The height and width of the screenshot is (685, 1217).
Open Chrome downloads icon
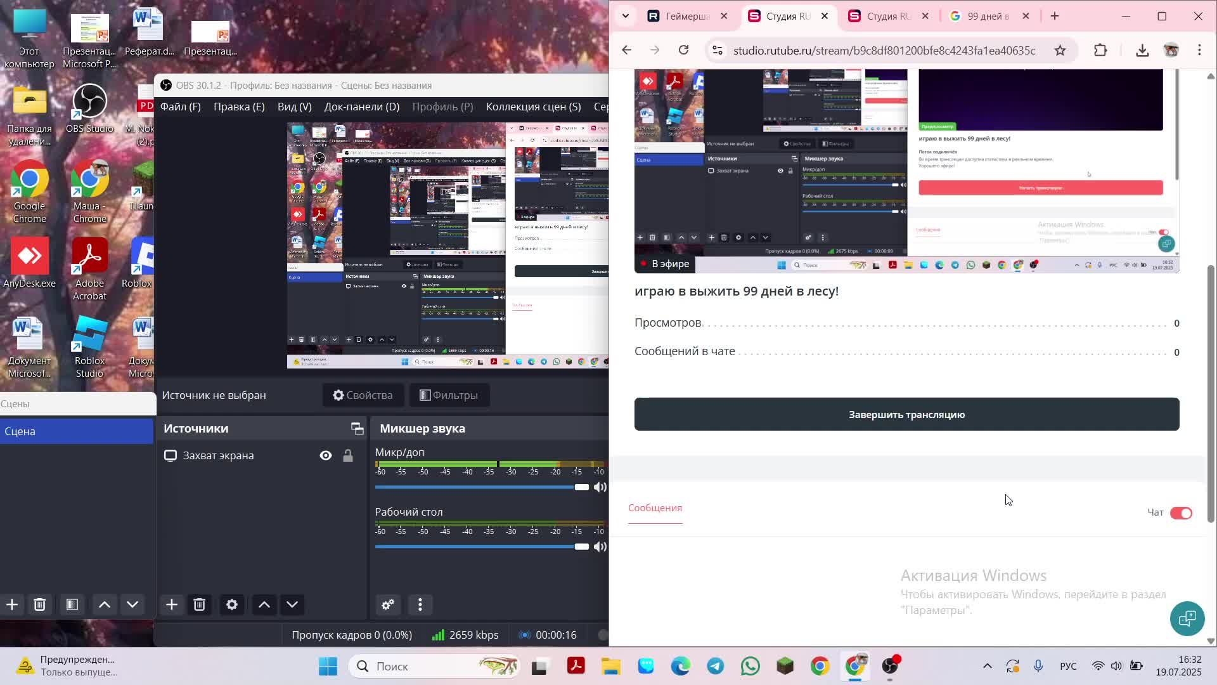[1142, 50]
